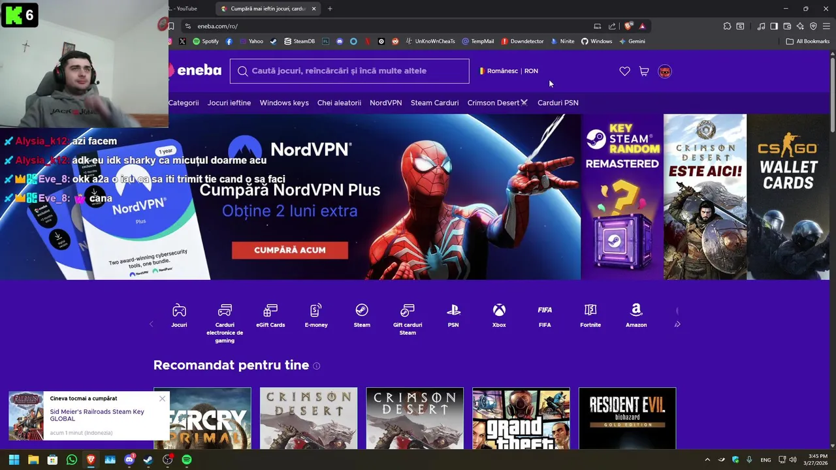836x470 pixels.
Task: Click the info icon beside Recomandat pentru tine
Action: click(x=316, y=366)
